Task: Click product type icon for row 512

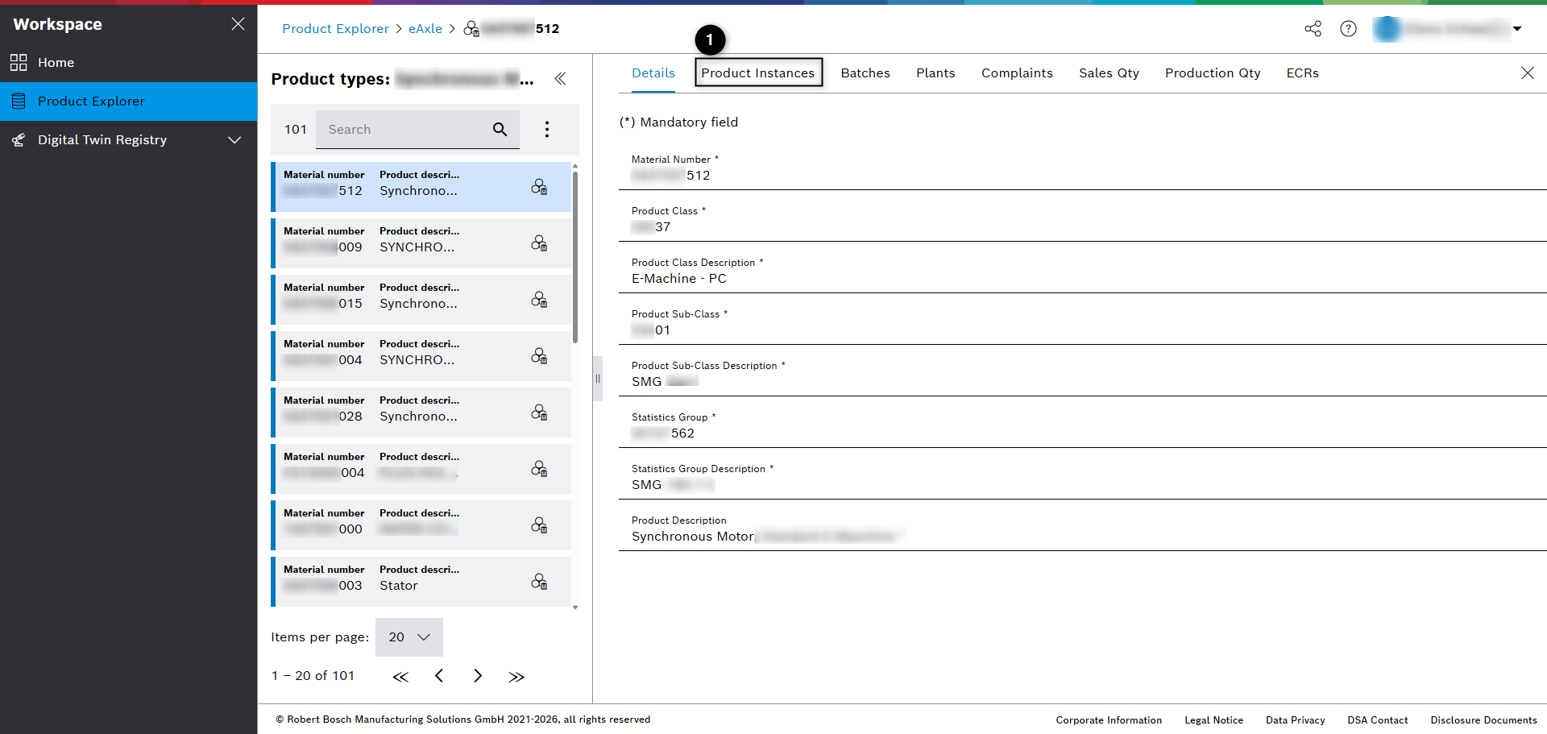Action: point(539,187)
